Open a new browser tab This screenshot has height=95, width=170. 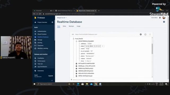99,11
